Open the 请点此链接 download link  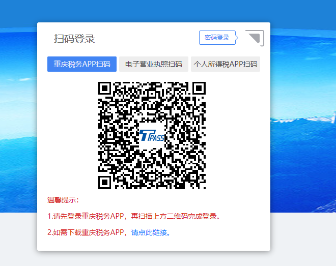pos(149,232)
